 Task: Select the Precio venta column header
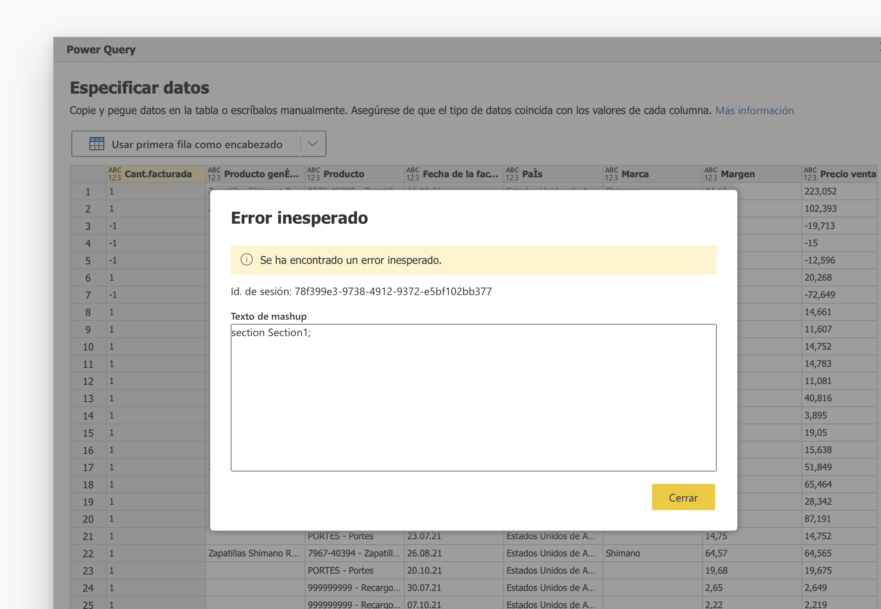tap(840, 174)
